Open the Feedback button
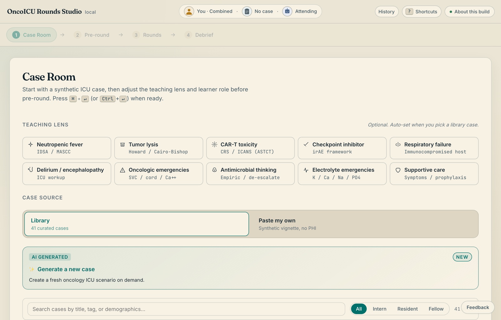501x320 pixels. coord(478,307)
